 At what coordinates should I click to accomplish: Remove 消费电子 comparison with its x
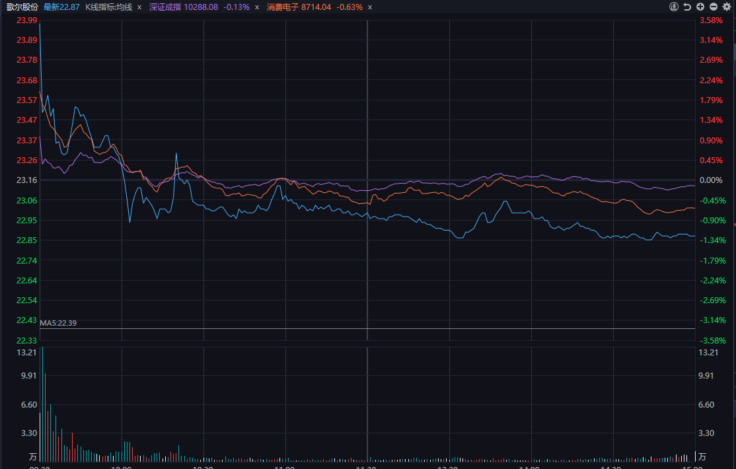coord(370,7)
